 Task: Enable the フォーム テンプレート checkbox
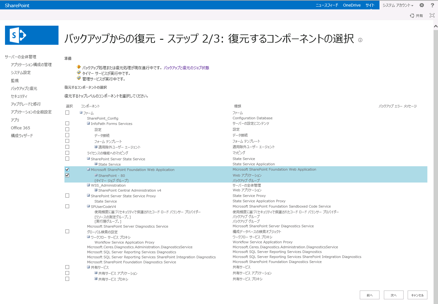point(67,141)
